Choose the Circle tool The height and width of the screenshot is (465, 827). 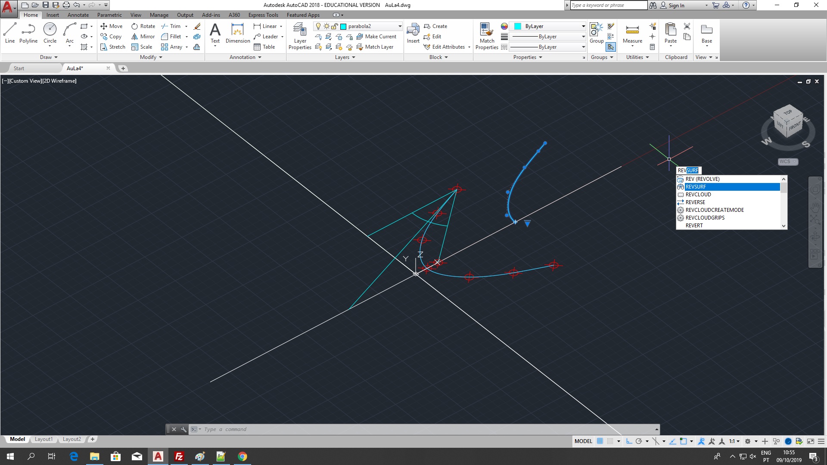click(50, 33)
